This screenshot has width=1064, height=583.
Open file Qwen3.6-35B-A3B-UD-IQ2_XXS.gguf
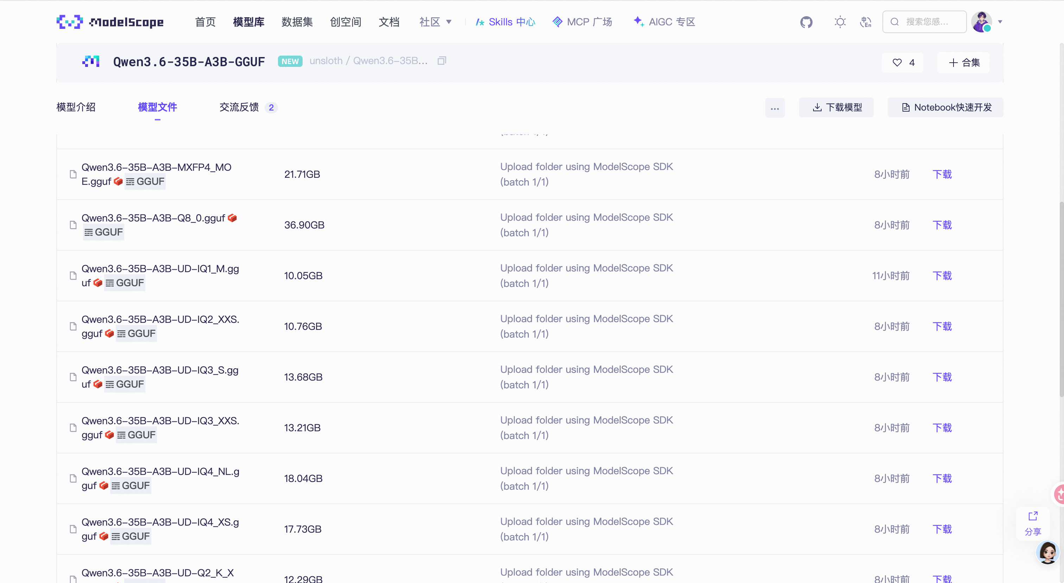(x=160, y=326)
